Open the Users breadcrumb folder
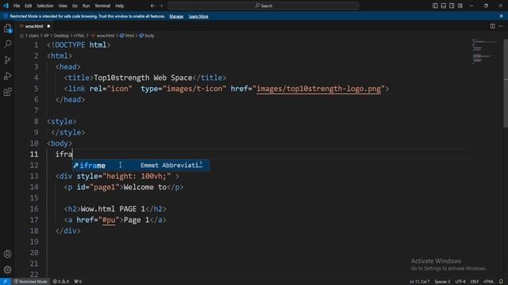 [33, 36]
